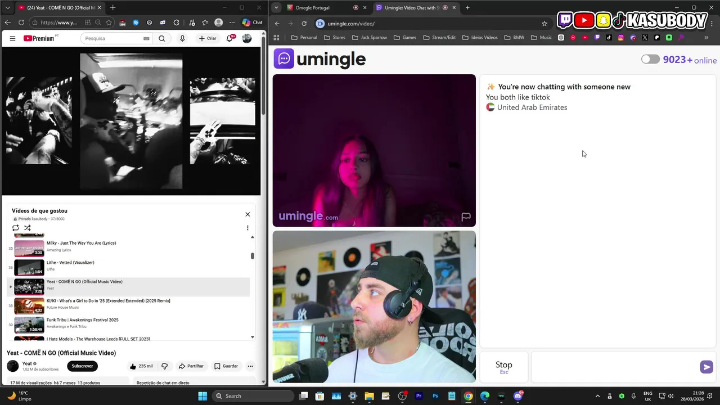Screen dimensions: 720x405
Task: Open the Personal bookmarks folder
Action: coord(304,38)
